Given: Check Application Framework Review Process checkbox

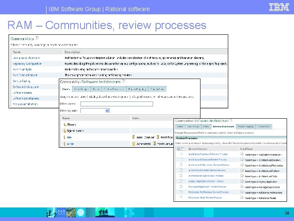Looking at the screenshot, I should coord(181,154).
